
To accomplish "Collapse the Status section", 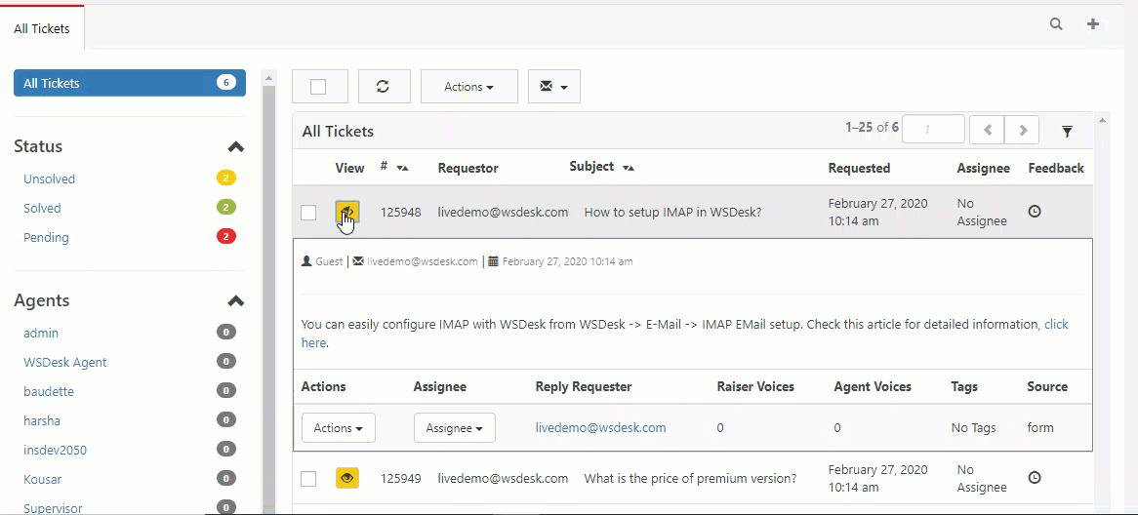I will (236, 146).
